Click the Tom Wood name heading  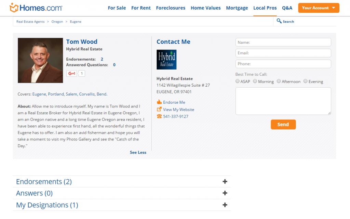click(82, 42)
